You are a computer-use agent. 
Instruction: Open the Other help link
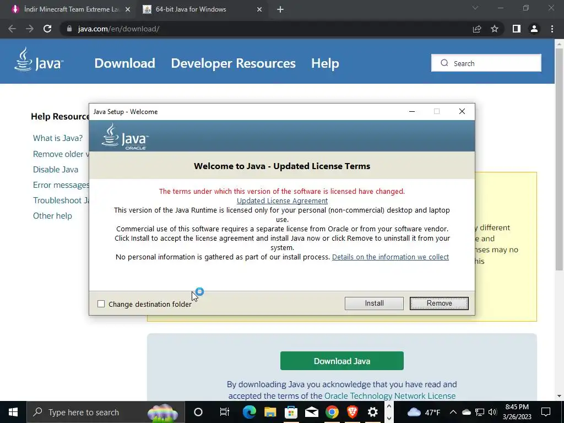point(52,216)
